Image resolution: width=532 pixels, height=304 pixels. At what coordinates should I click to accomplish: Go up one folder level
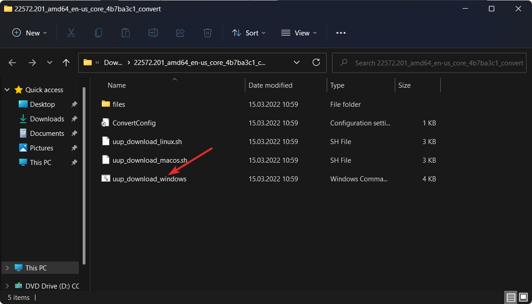click(66, 62)
